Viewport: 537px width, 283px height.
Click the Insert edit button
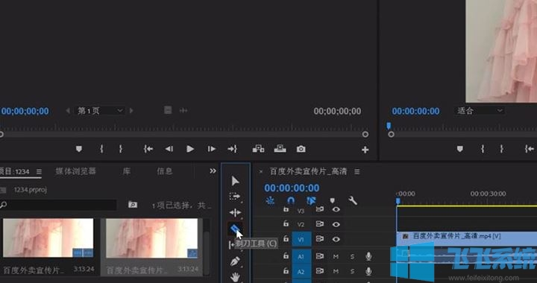coord(258,149)
